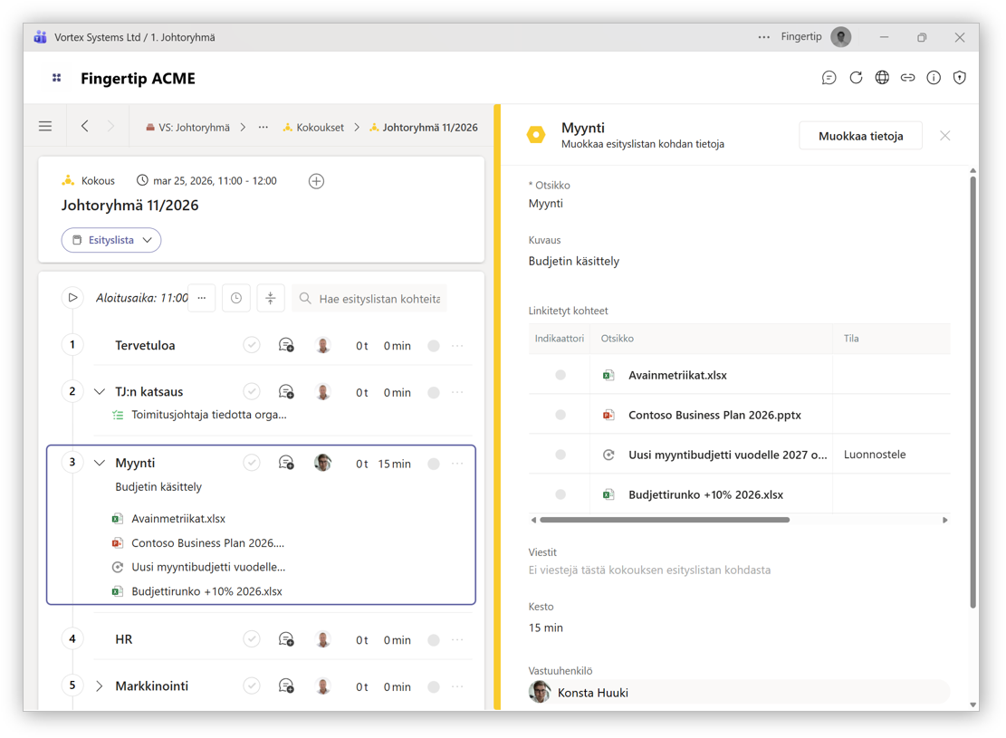Open the globe language icon
The image size is (1006, 738).
tap(882, 78)
